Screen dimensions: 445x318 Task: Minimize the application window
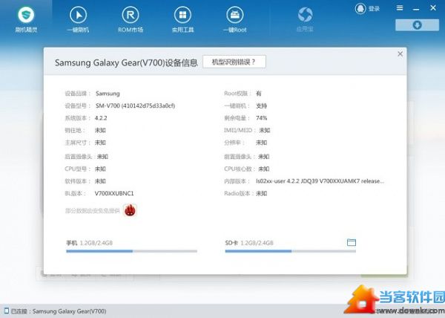pos(416,8)
